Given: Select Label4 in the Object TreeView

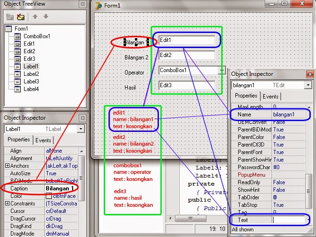Looking at the screenshot, I should click(31, 89).
